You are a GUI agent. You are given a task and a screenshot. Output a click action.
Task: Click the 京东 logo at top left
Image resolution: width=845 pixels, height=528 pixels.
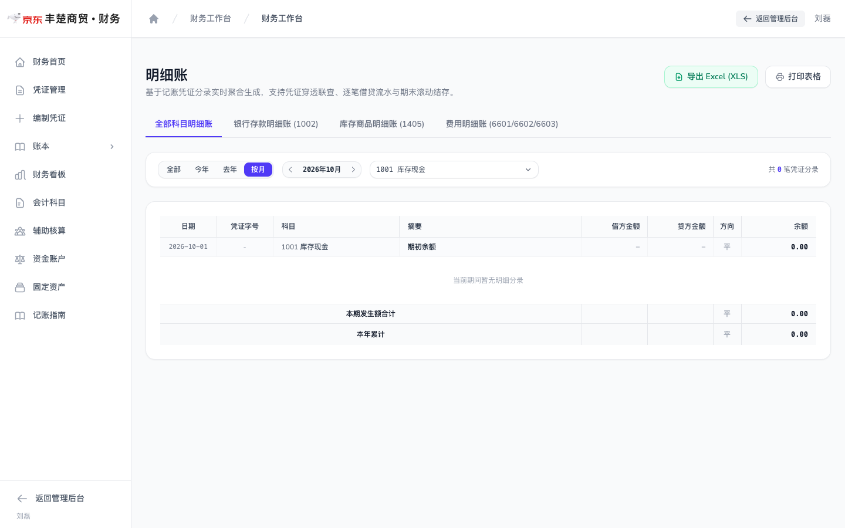[25, 19]
